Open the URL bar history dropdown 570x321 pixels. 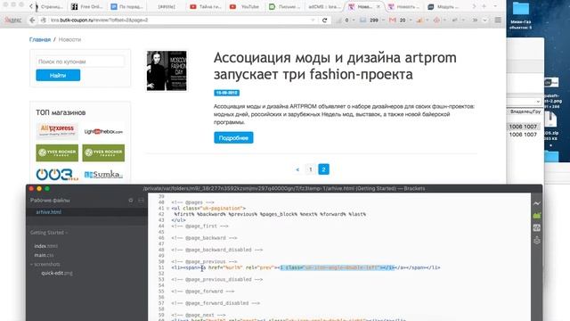point(313,20)
